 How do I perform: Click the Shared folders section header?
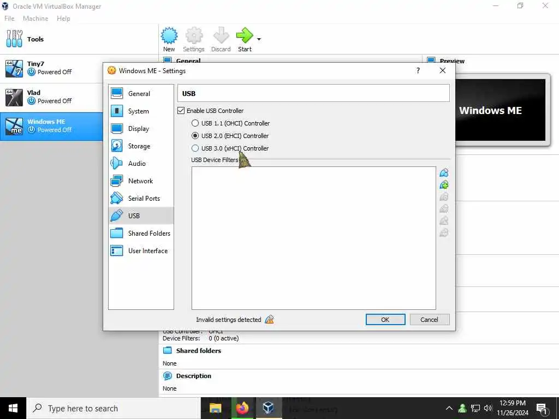pos(199,351)
